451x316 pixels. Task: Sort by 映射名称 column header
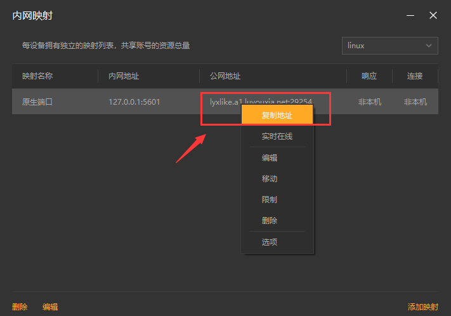37,76
